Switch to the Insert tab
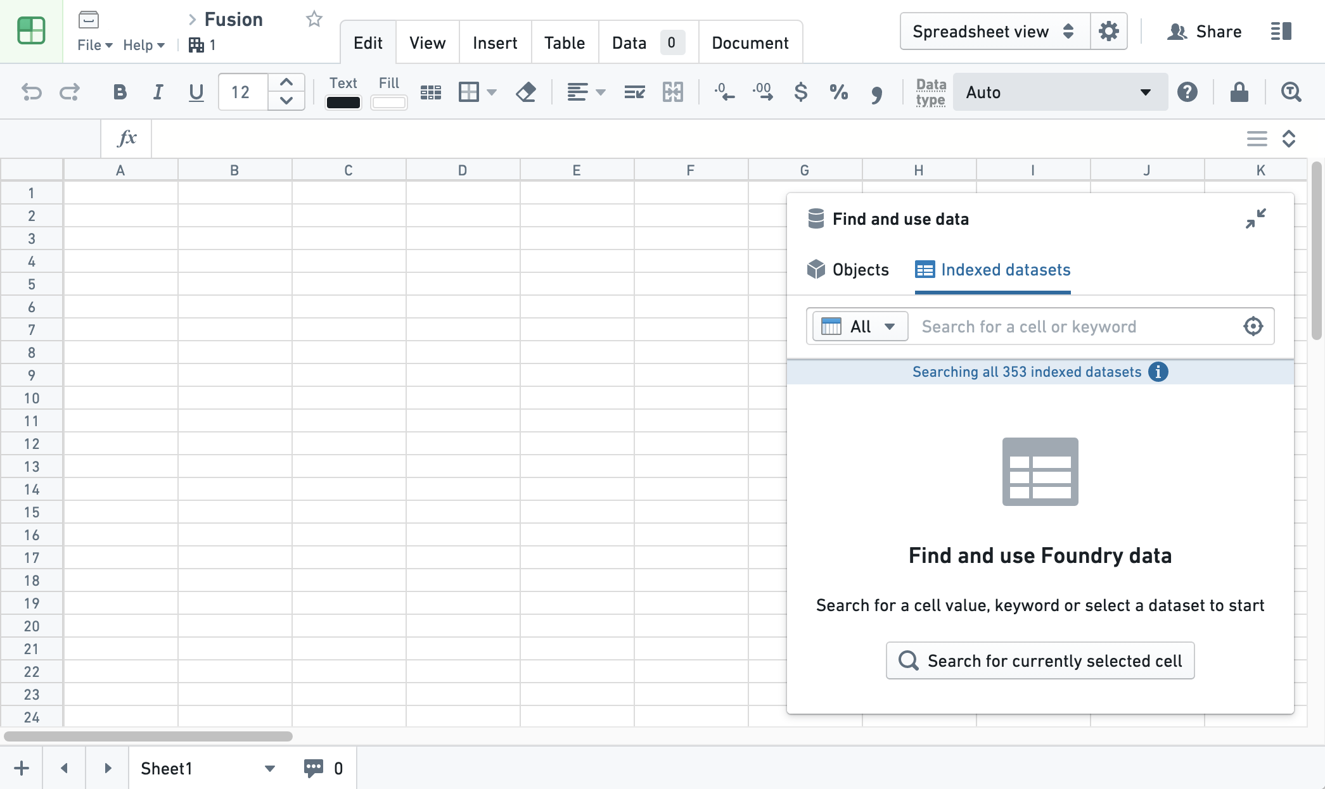1325x789 pixels. point(495,43)
